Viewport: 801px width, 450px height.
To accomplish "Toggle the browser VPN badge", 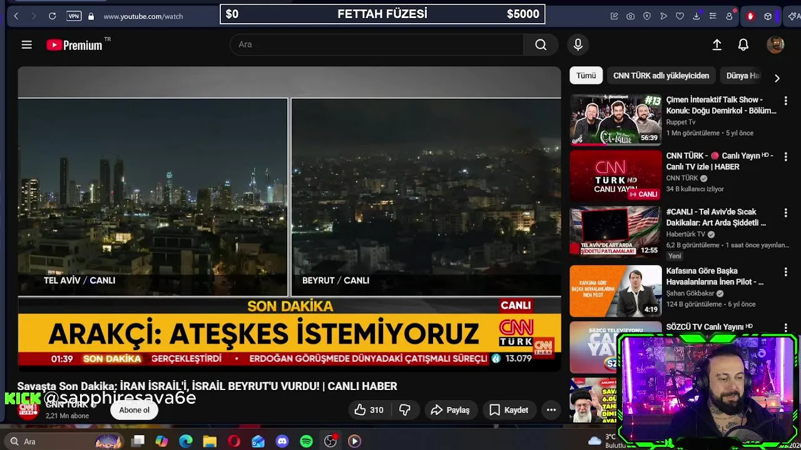I will (x=74, y=16).
